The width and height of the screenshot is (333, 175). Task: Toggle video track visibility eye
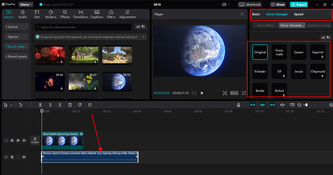tap(18, 140)
